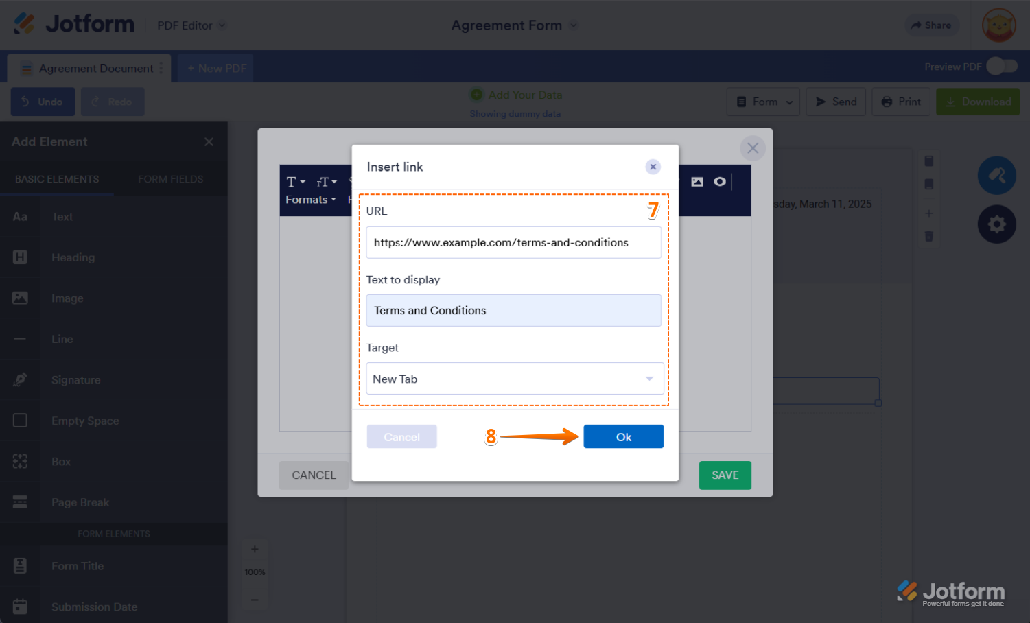
Task: Click the 'Line' label in sidebar
Action: tap(62, 339)
